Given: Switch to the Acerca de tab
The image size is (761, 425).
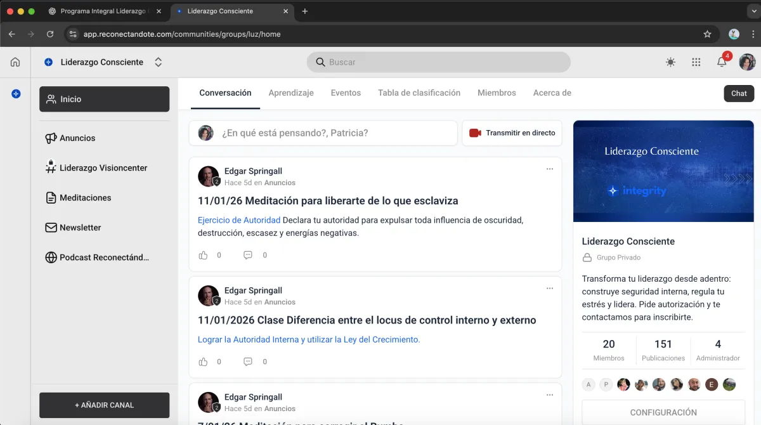Looking at the screenshot, I should pyautogui.click(x=552, y=93).
